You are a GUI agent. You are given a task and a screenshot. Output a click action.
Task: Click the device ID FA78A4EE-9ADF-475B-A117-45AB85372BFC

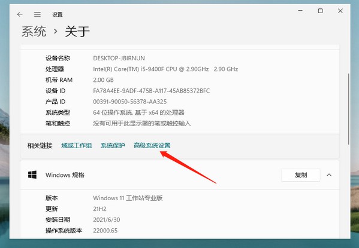[x=152, y=91]
